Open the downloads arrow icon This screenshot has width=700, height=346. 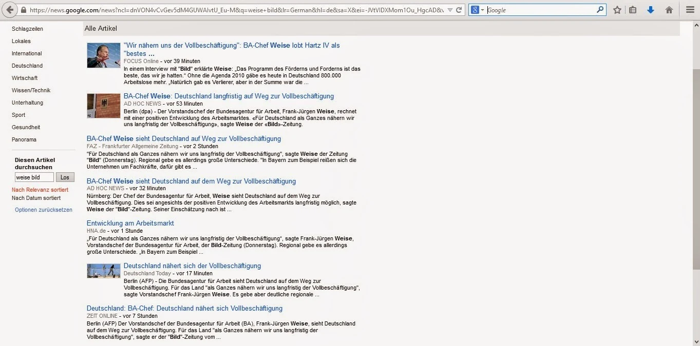point(651,10)
